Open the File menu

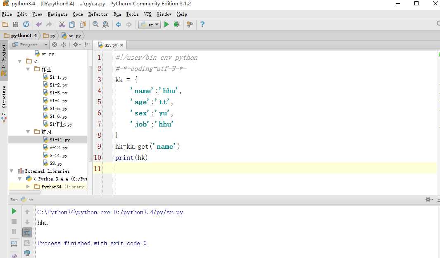(x=7, y=14)
